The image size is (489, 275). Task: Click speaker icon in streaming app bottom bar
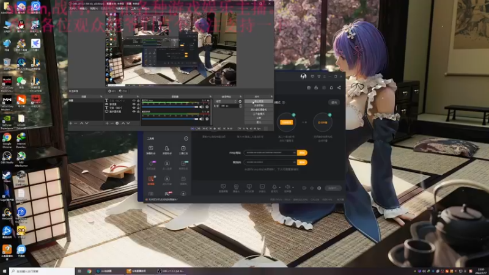pos(287,187)
